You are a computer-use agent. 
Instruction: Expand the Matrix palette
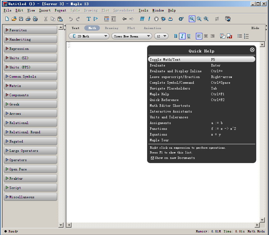[x=30, y=86]
